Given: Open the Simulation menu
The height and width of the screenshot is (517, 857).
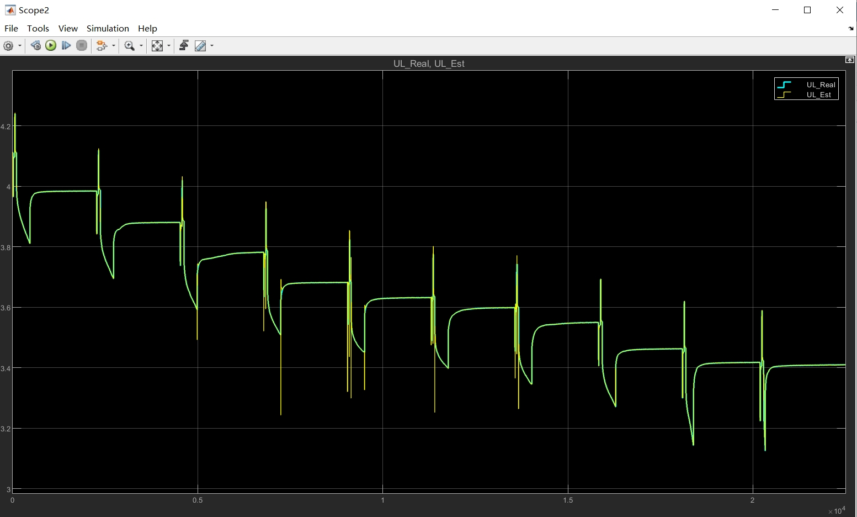Looking at the screenshot, I should pyautogui.click(x=108, y=28).
